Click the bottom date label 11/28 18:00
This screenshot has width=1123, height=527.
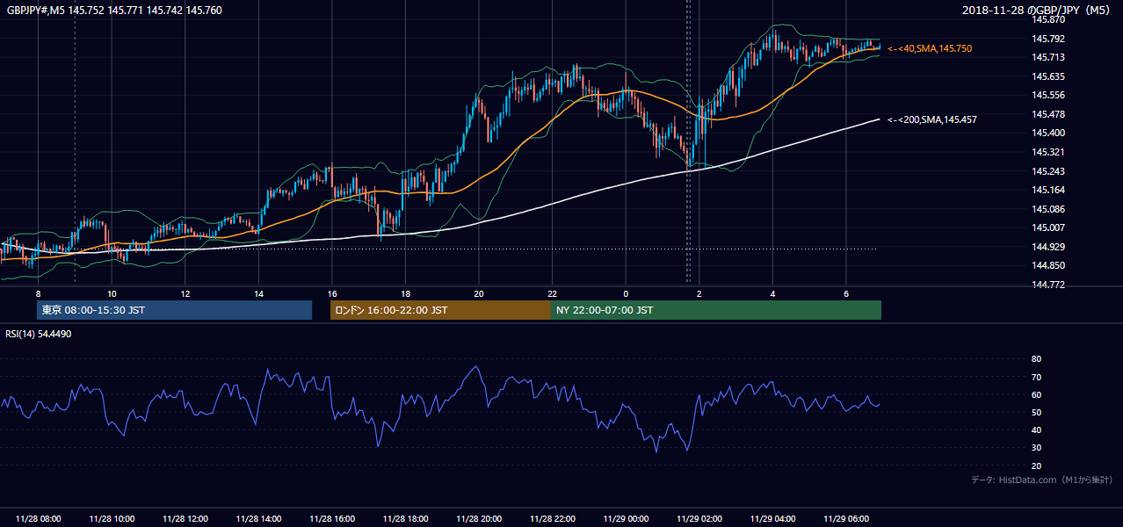(x=405, y=518)
